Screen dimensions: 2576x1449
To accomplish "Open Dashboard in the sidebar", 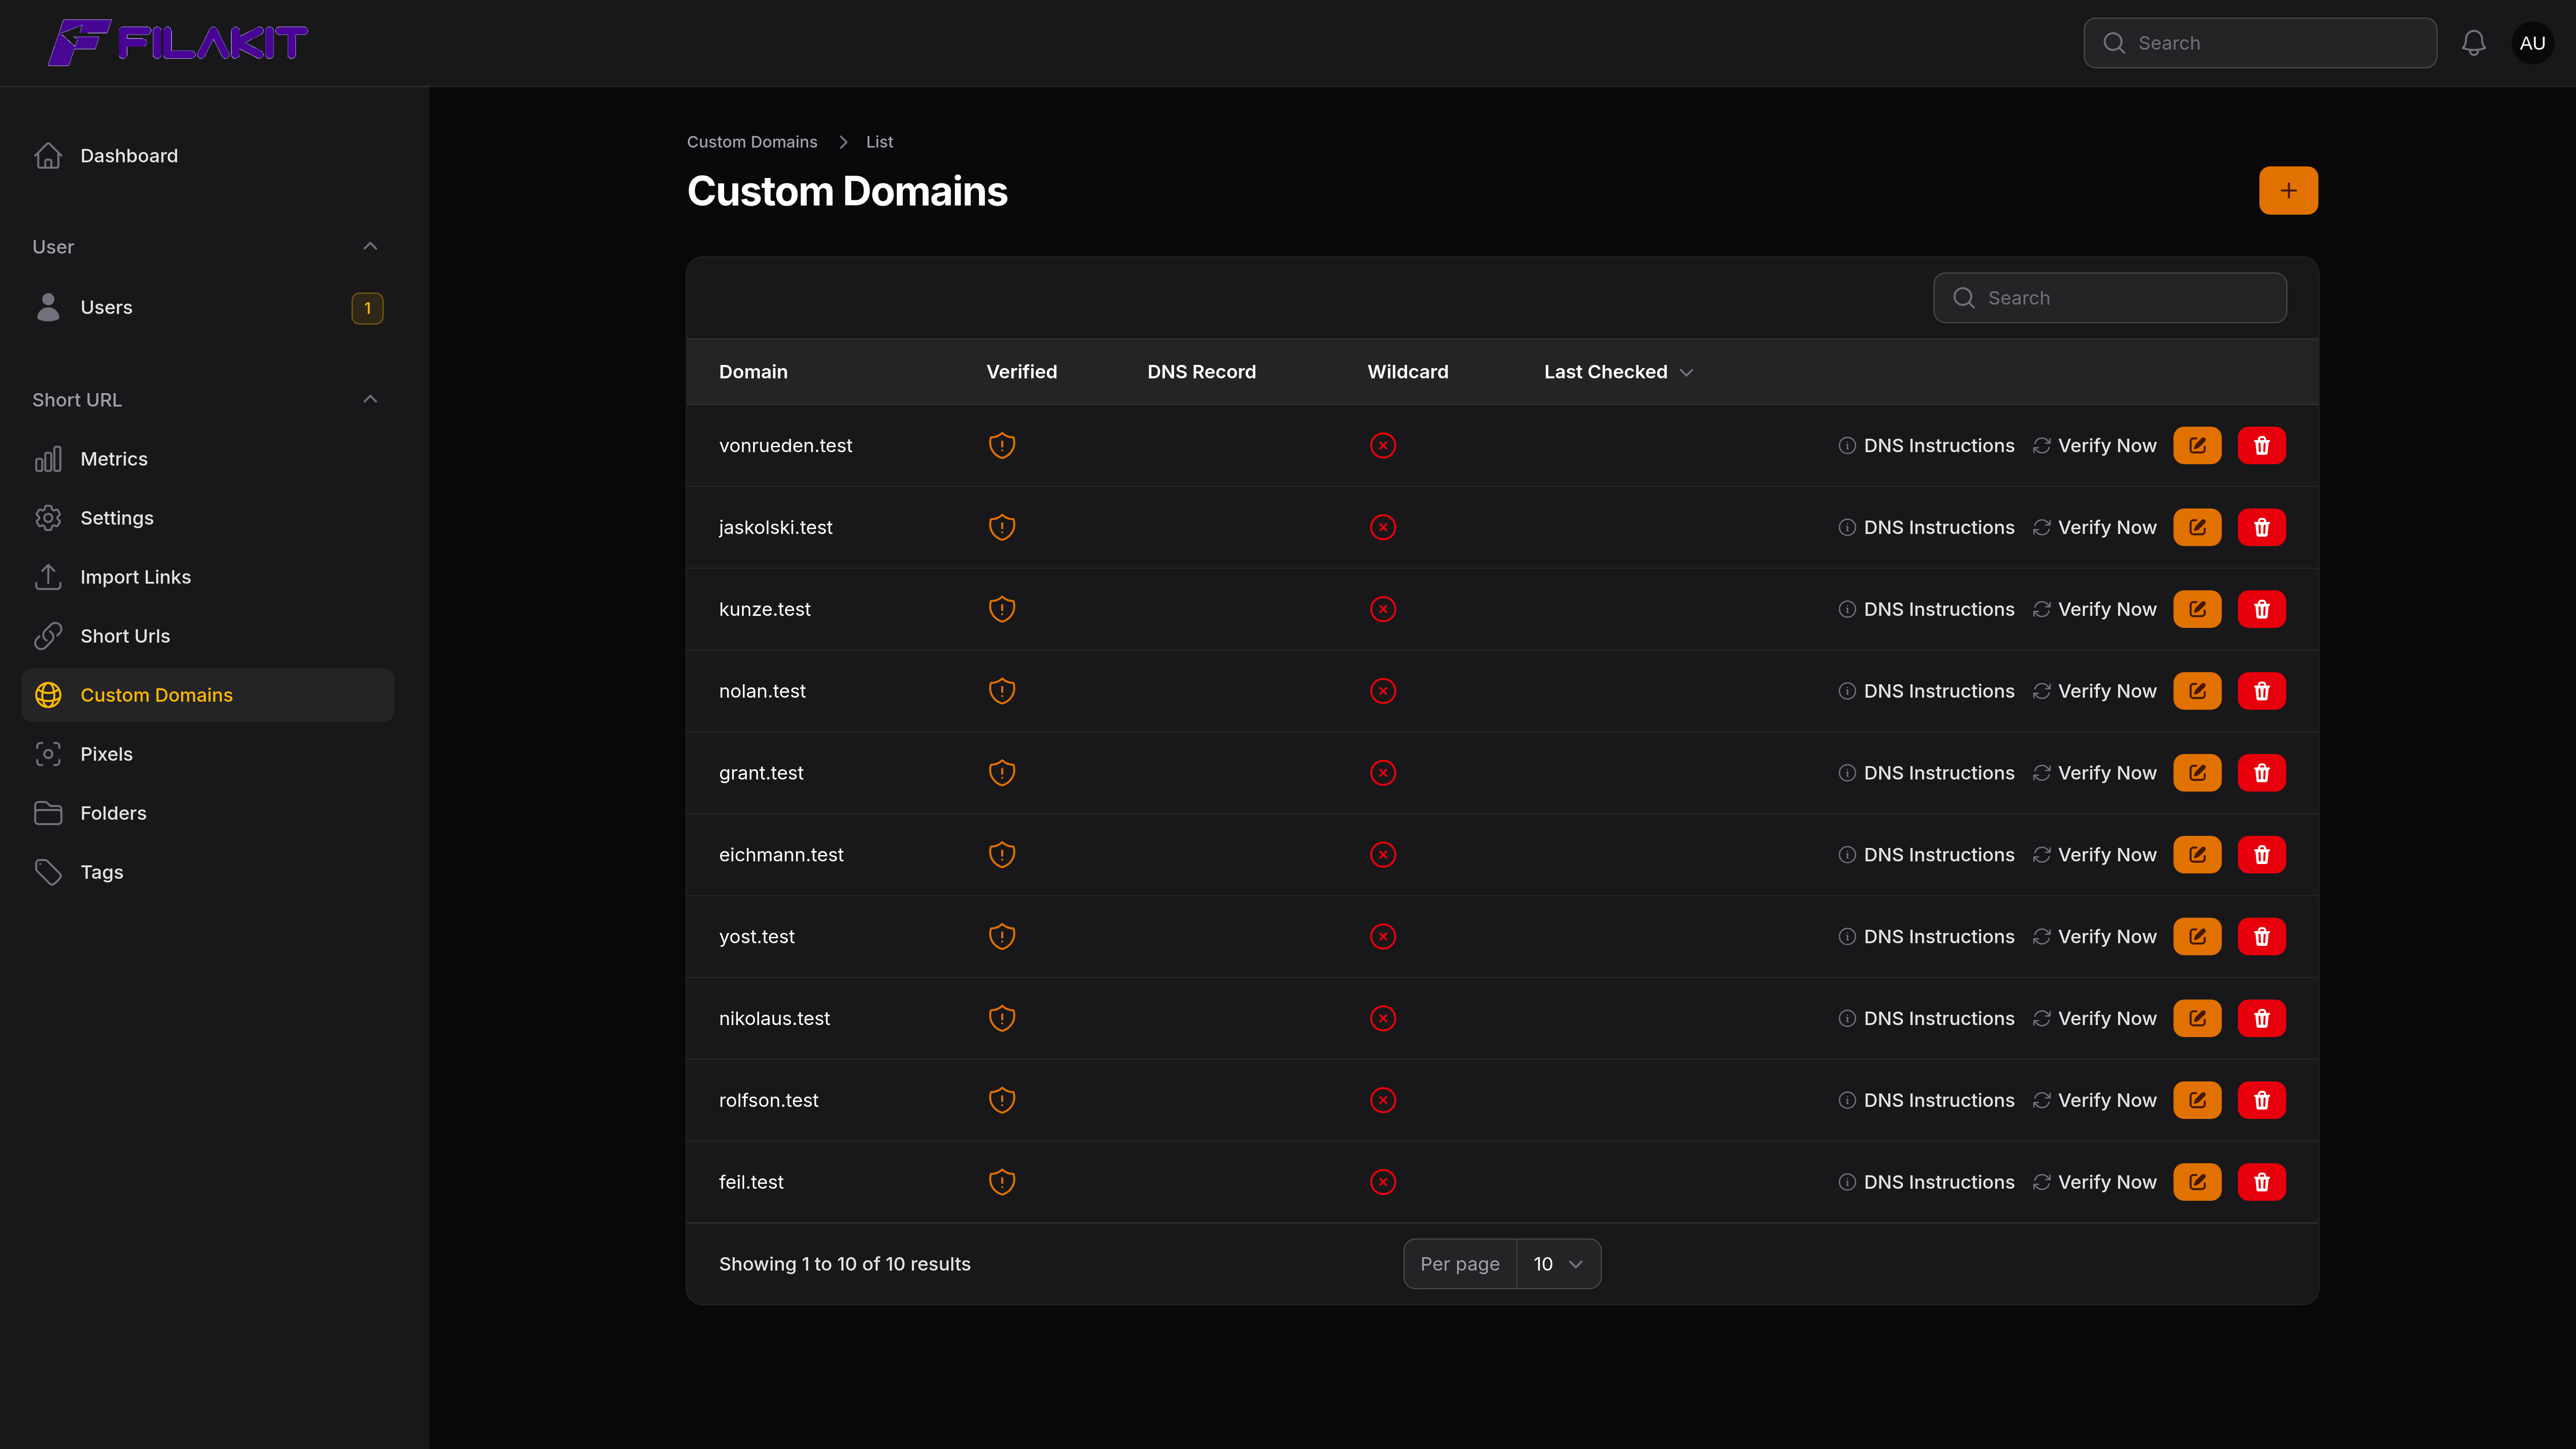I will point(208,156).
